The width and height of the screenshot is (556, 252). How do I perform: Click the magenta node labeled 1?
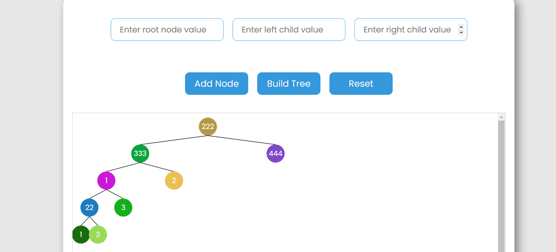[x=106, y=181]
